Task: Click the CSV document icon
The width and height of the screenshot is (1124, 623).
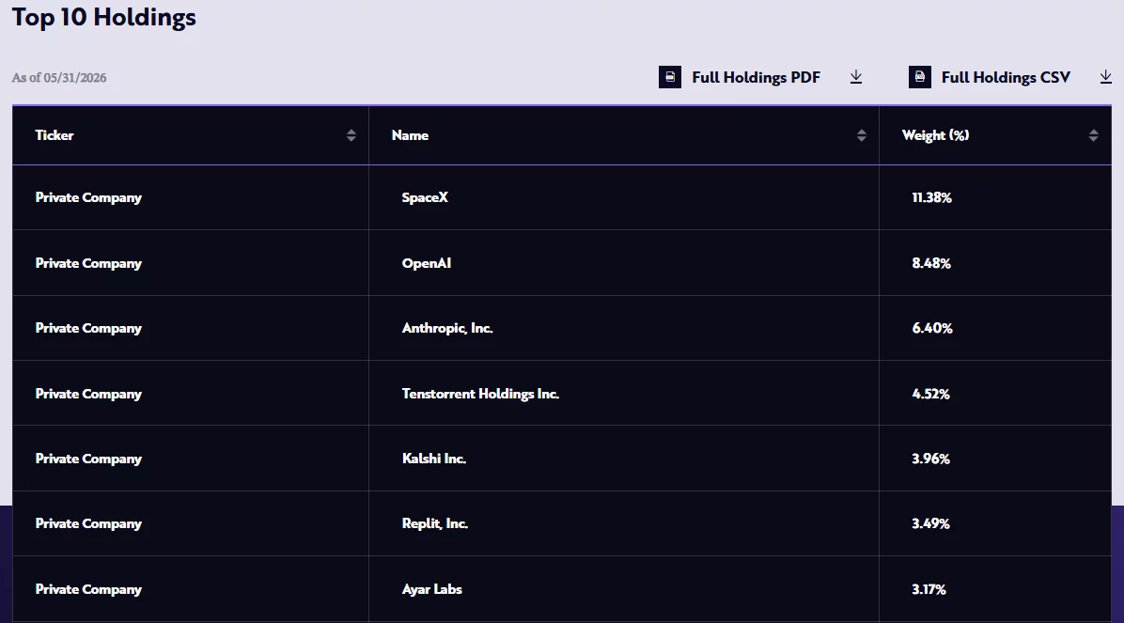Action: coord(920,77)
